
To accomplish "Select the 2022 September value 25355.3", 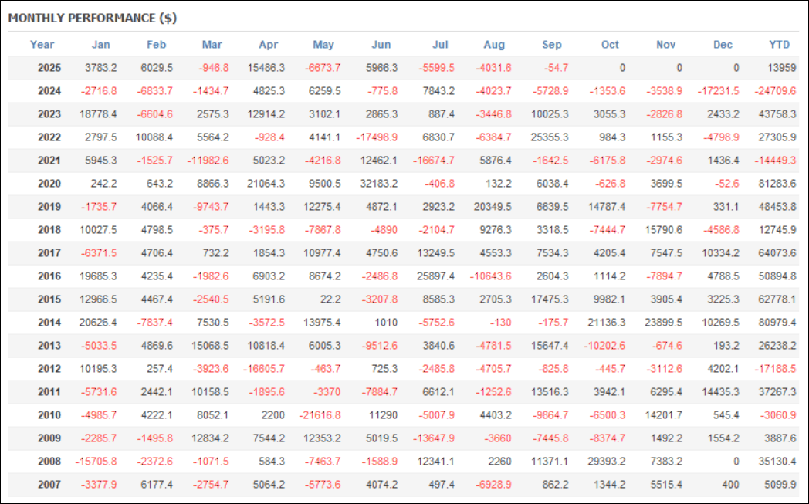I will coord(548,137).
